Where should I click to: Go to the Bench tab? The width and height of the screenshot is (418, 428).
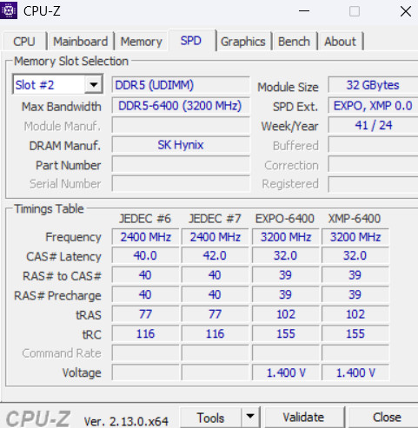click(x=294, y=42)
